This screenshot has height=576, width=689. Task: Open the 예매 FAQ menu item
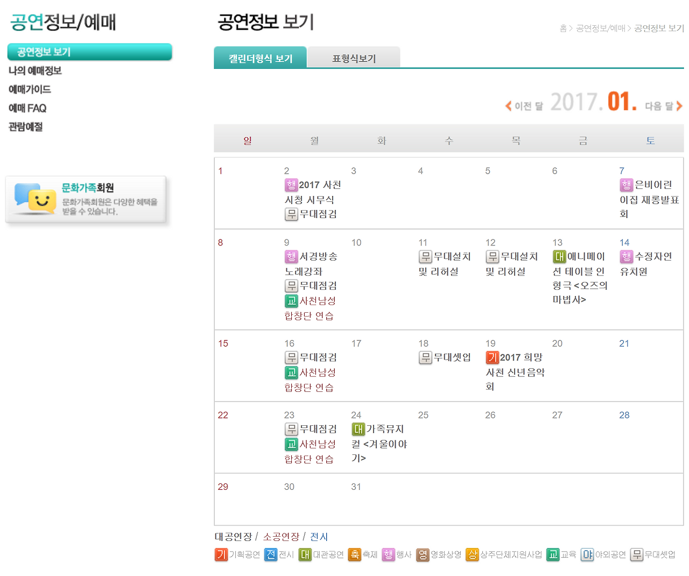point(27,108)
